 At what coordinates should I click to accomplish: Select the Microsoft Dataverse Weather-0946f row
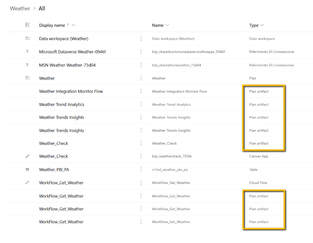72,52
